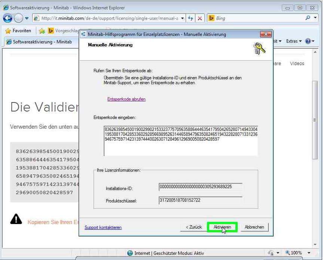
Task: Click the Aktivieren button
Action: pyautogui.click(x=222, y=227)
